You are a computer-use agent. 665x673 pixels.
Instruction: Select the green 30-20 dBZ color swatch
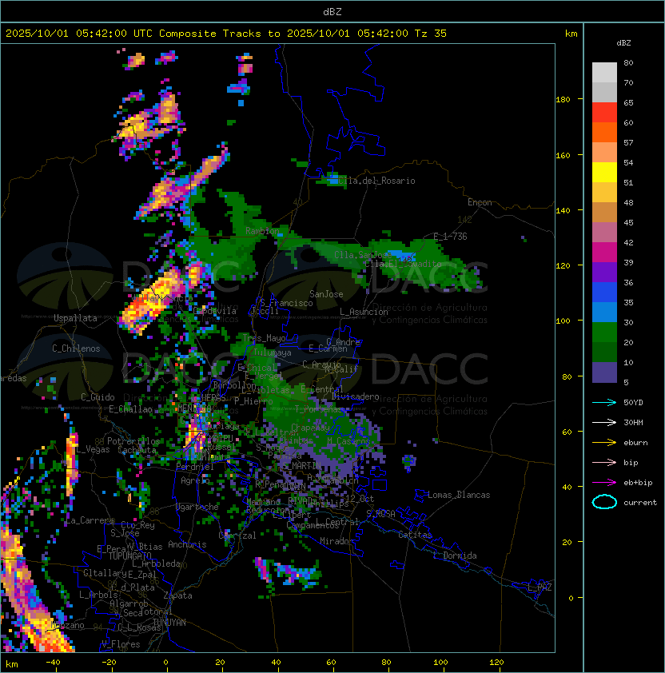[x=604, y=333]
